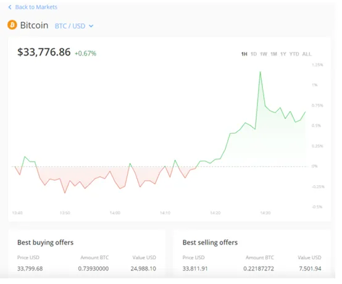Click selling offer value 7,501.94

tap(310, 269)
